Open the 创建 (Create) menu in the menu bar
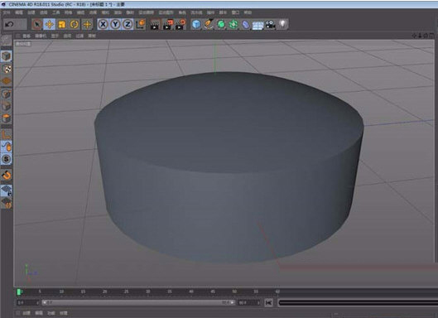 tap(31, 12)
